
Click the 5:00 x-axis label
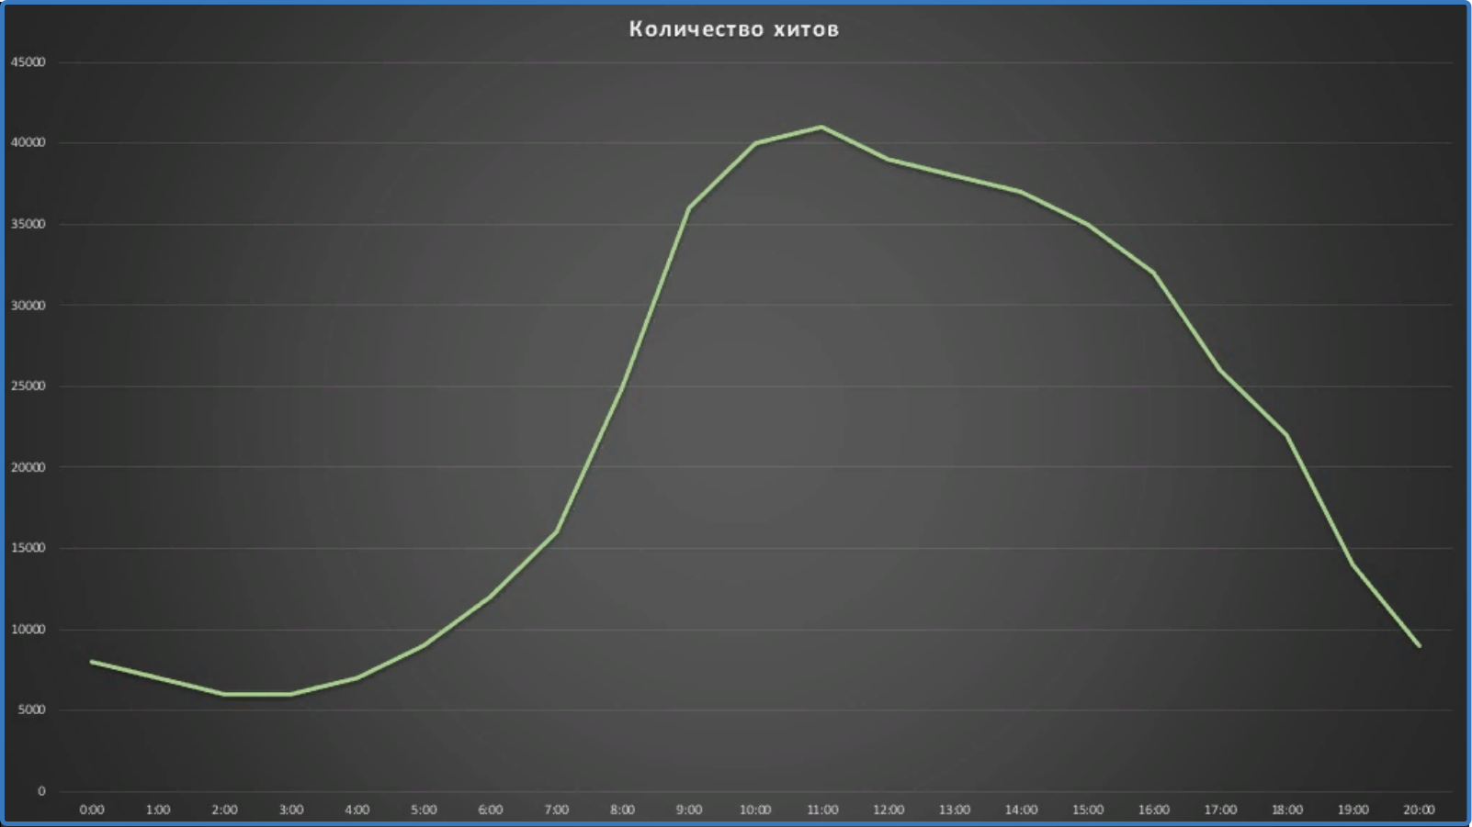click(424, 810)
